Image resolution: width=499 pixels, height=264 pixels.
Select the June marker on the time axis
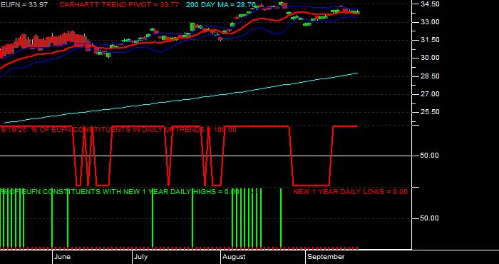click(63, 257)
